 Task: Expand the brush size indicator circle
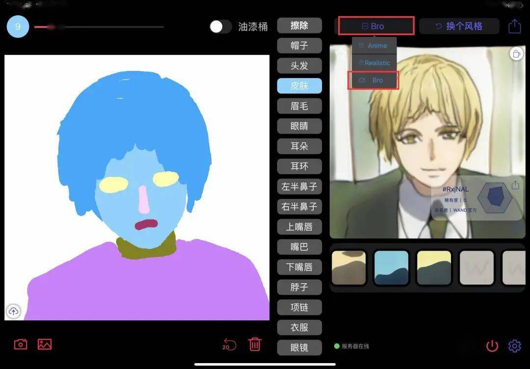[x=18, y=27]
